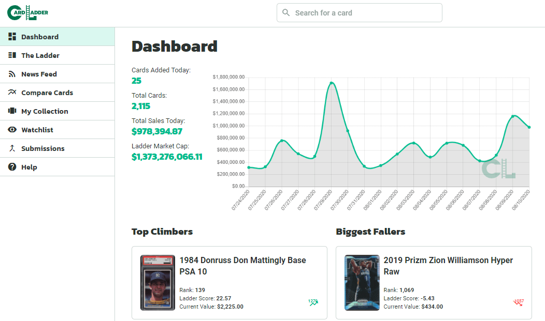Select the Compare Cards arrows icon

click(x=11, y=92)
